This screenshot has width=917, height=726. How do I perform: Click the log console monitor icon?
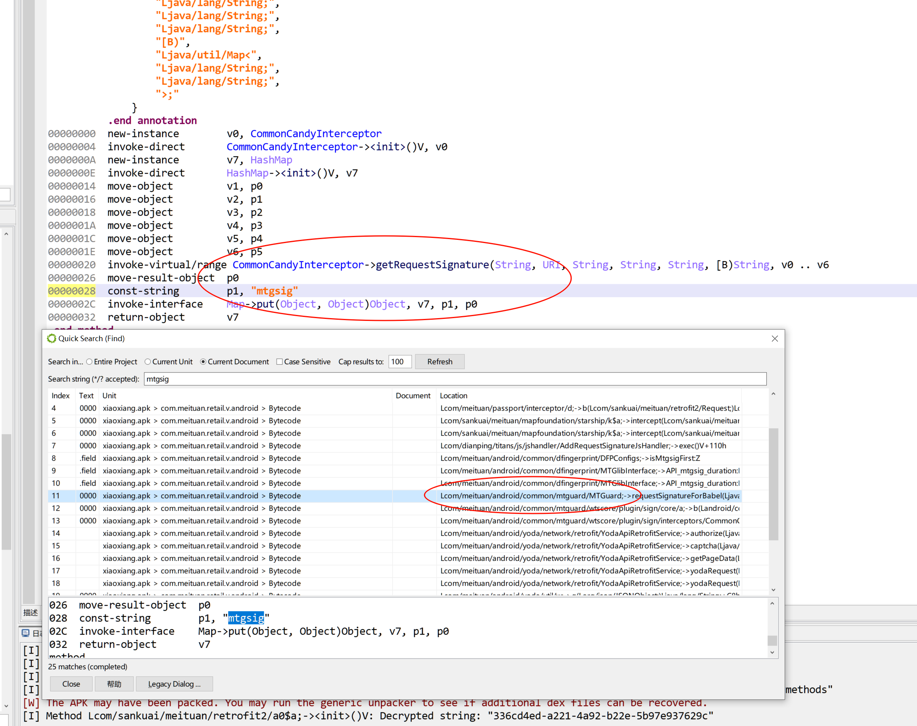tap(25, 633)
